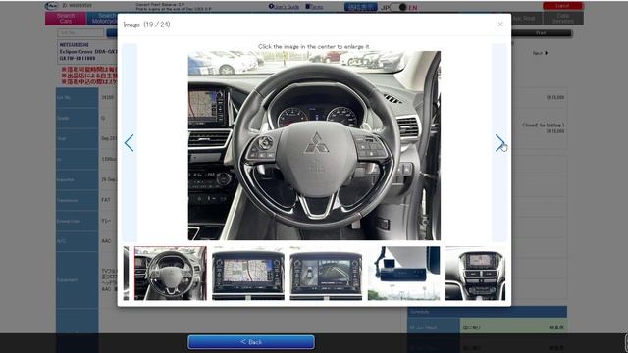Screen dimensions: 628x353
Task: Close the image viewer dialog
Action: pos(500,24)
